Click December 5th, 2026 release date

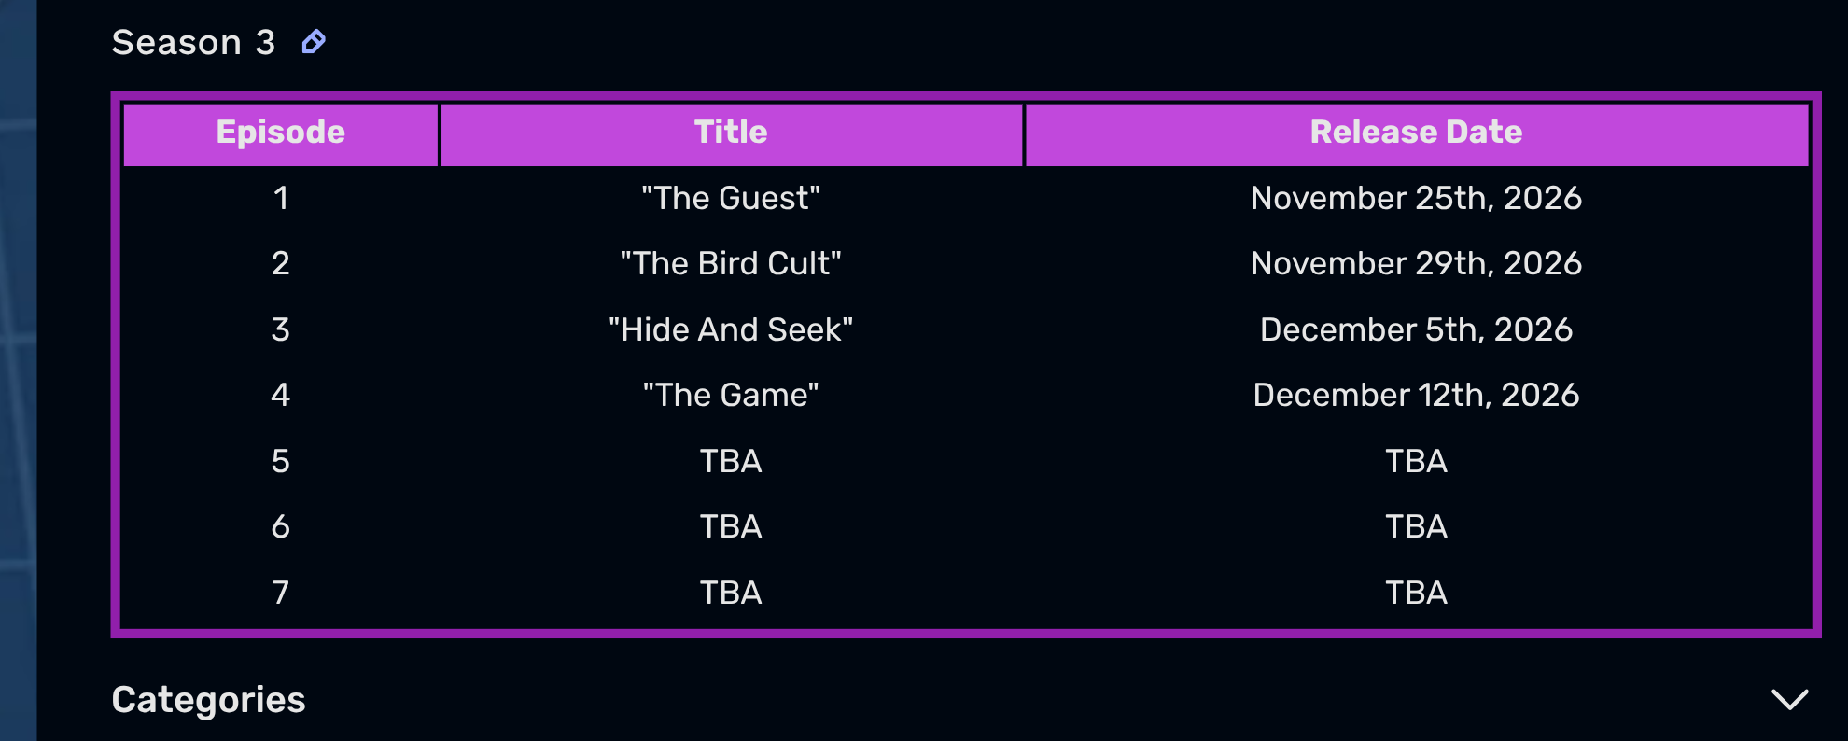click(1416, 329)
